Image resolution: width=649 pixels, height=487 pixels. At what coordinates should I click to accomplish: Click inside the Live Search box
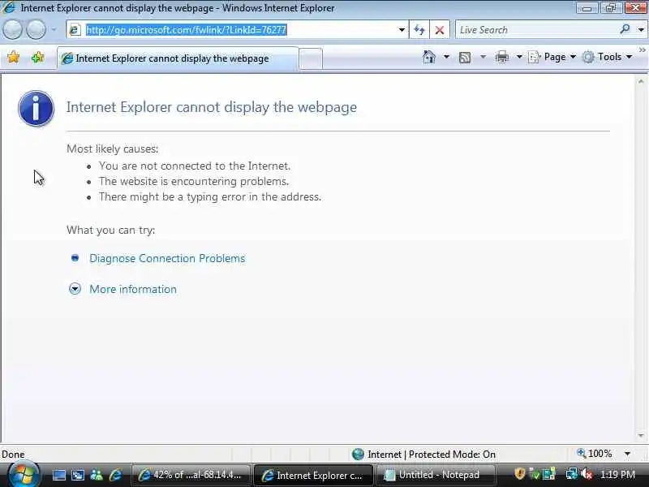pyautogui.click(x=536, y=30)
